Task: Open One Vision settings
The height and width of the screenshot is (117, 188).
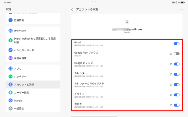Action: click(x=33, y=31)
